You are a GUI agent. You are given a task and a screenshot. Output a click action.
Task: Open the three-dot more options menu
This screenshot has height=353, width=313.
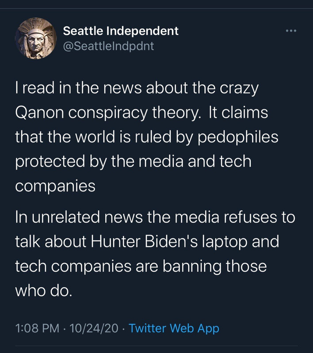290,31
